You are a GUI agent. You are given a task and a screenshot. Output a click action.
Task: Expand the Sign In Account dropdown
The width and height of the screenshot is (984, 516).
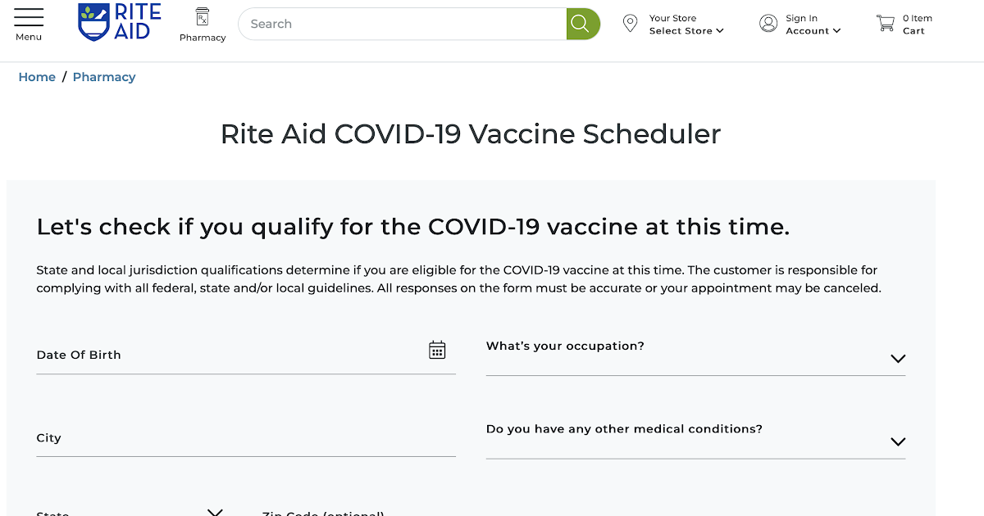[x=813, y=31]
